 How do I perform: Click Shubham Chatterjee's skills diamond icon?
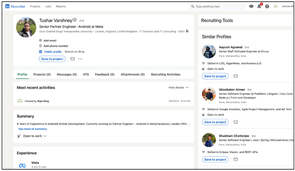[203, 152]
